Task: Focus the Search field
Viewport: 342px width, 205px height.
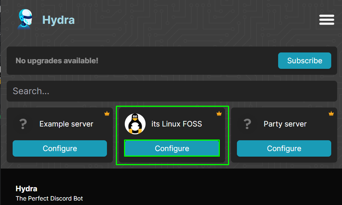Action: (172, 91)
